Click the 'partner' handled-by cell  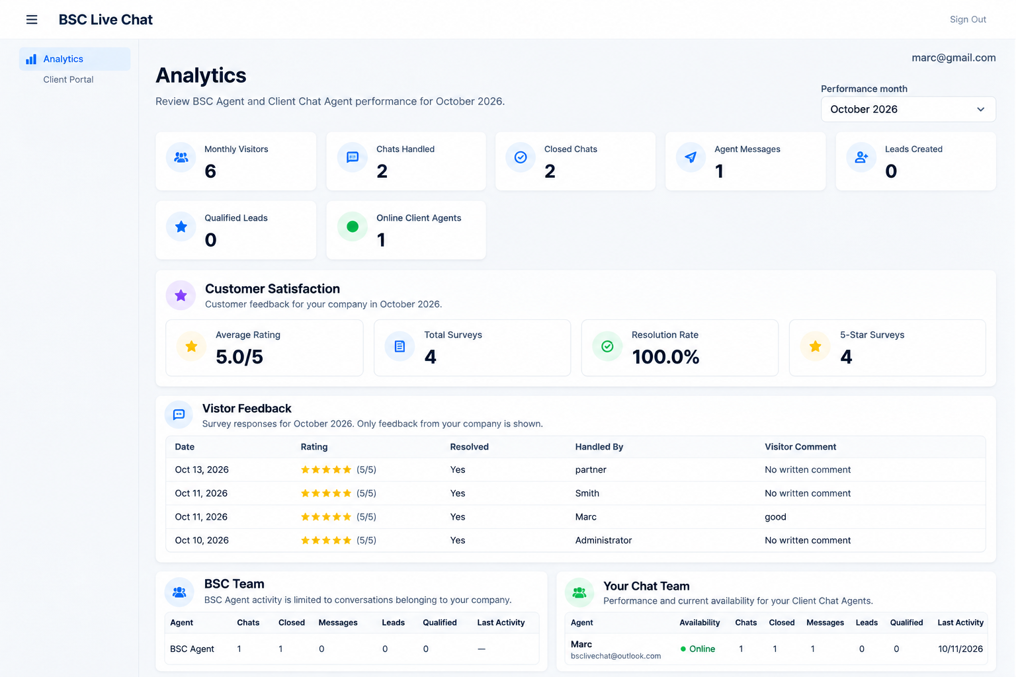[591, 470]
